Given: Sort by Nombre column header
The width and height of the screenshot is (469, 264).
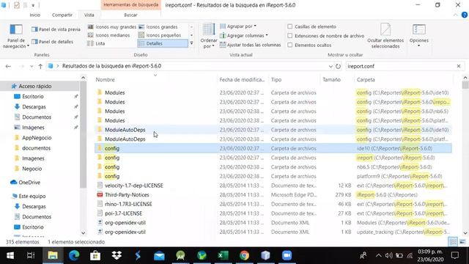Looking at the screenshot, I should coord(105,80).
